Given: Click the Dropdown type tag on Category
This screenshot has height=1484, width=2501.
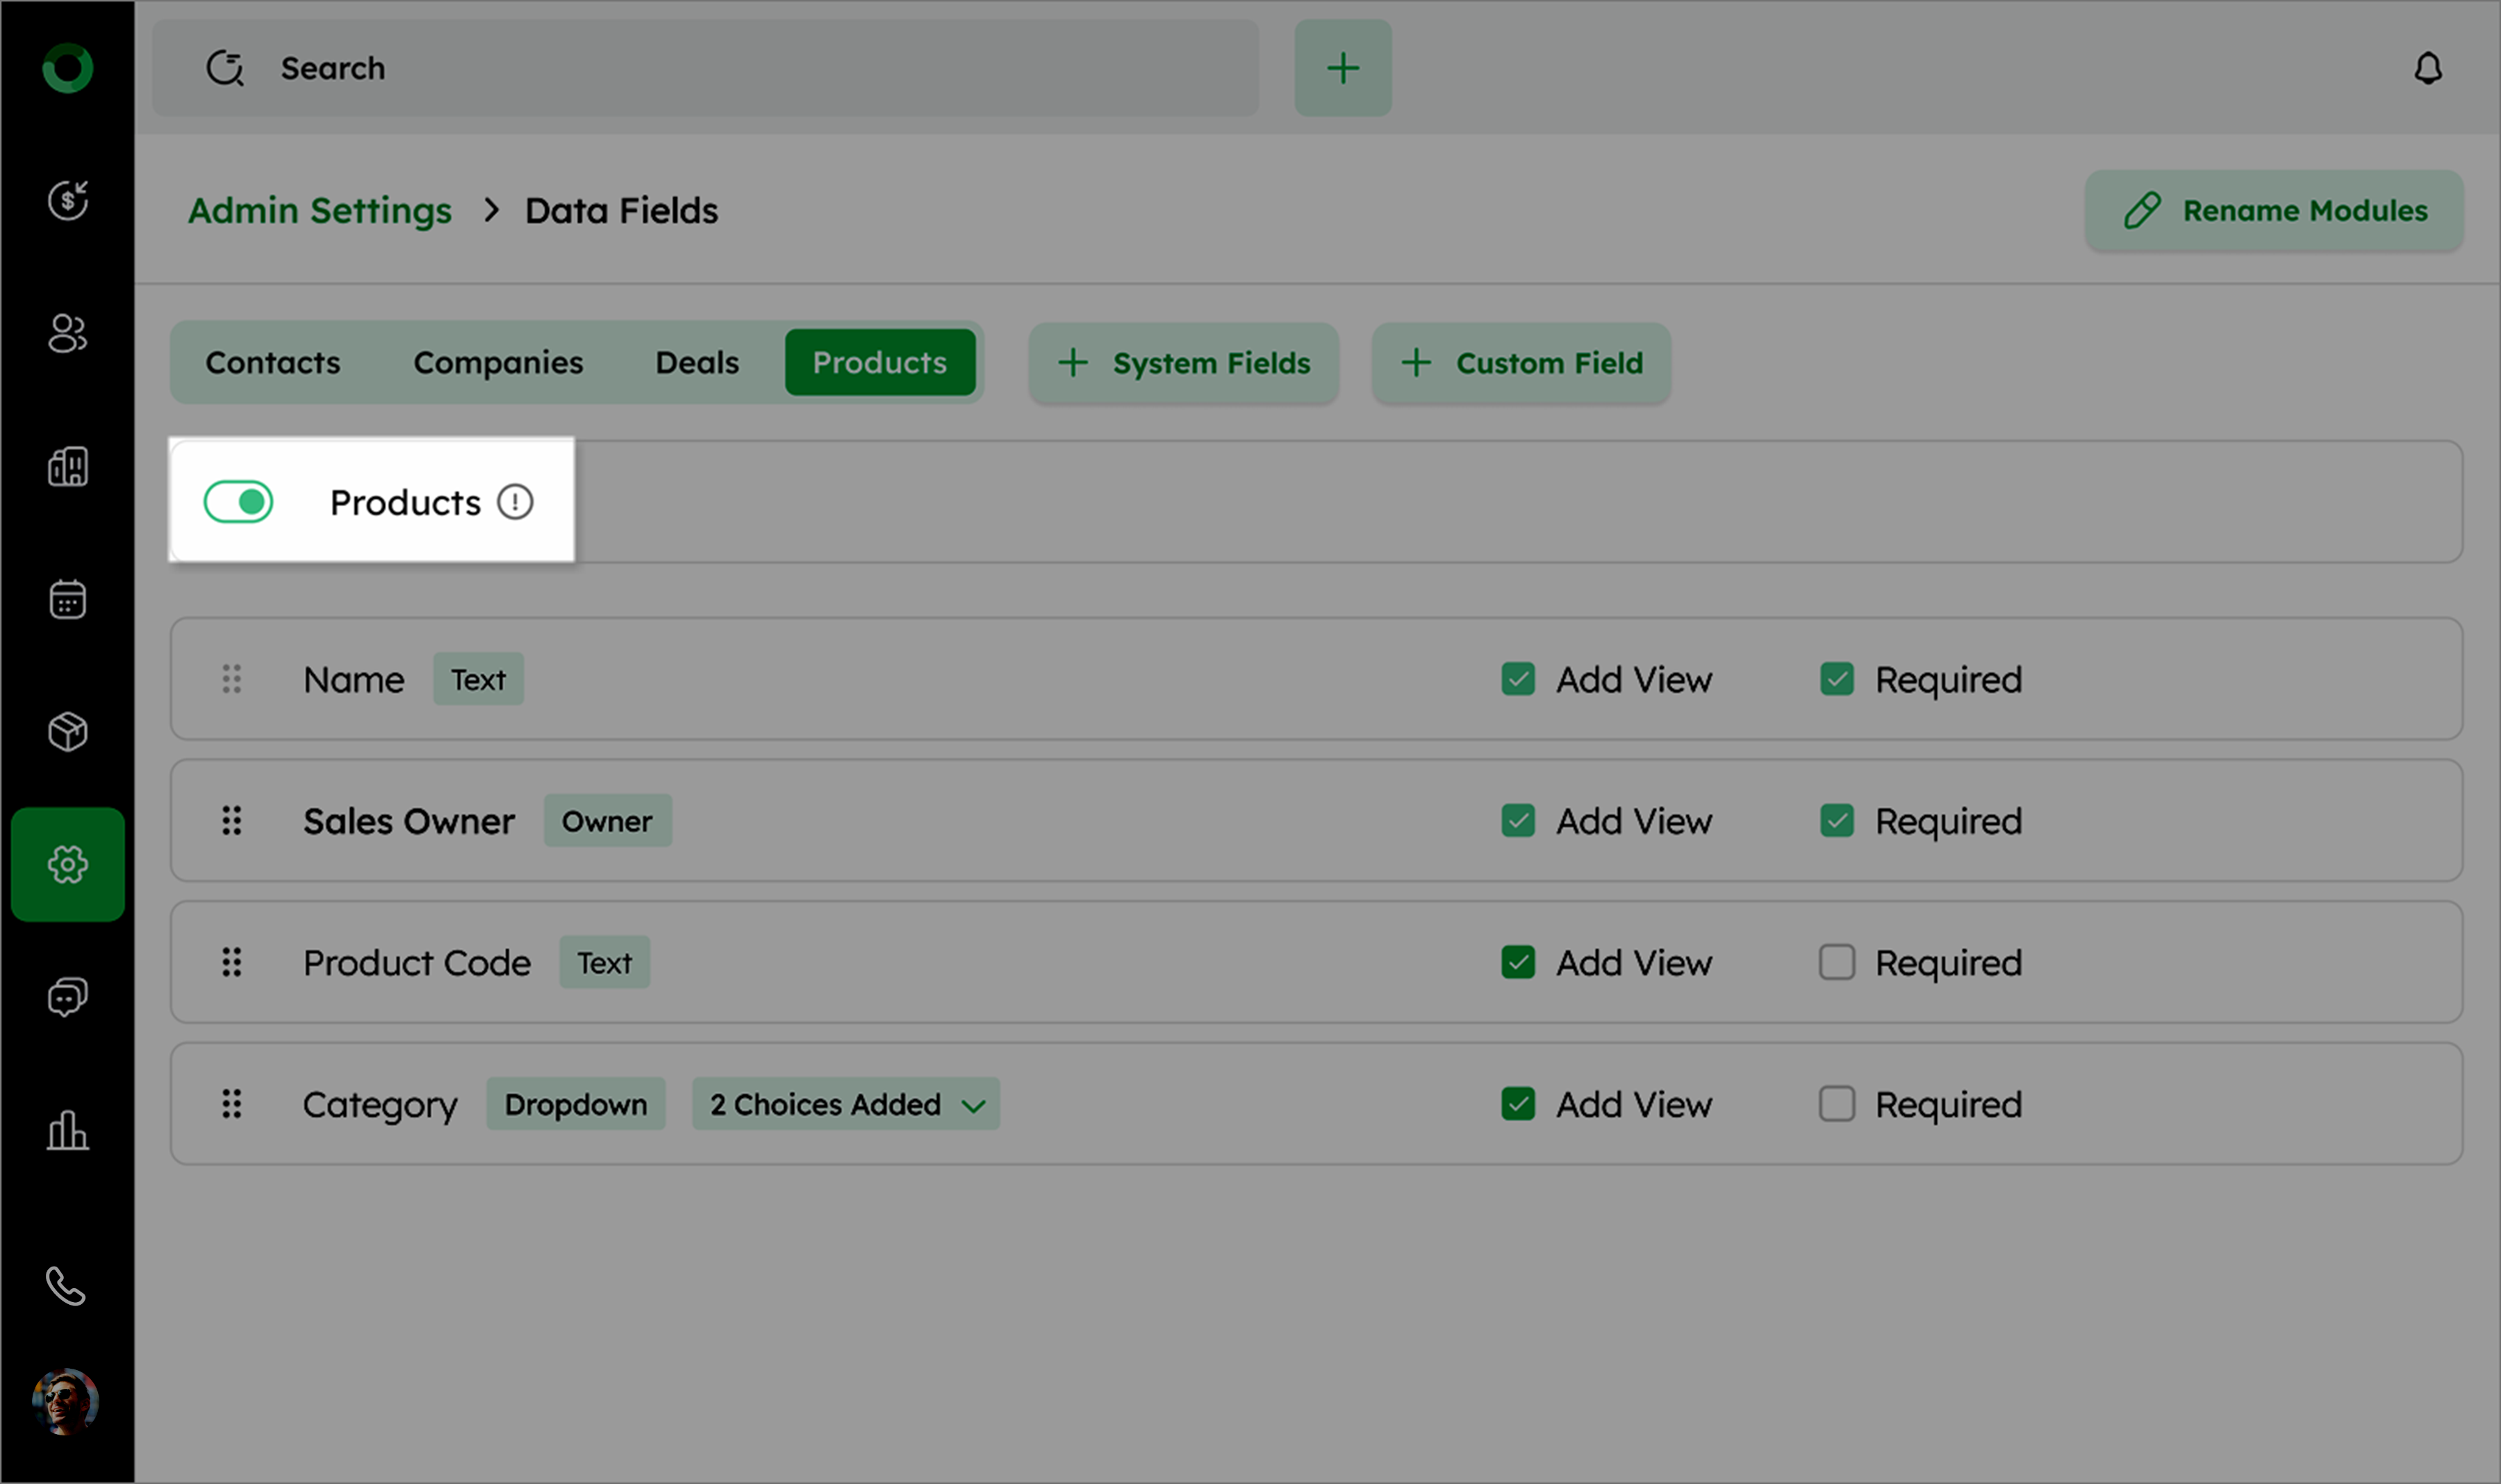Looking at the screenshot, I should (x=575, y=1104).
